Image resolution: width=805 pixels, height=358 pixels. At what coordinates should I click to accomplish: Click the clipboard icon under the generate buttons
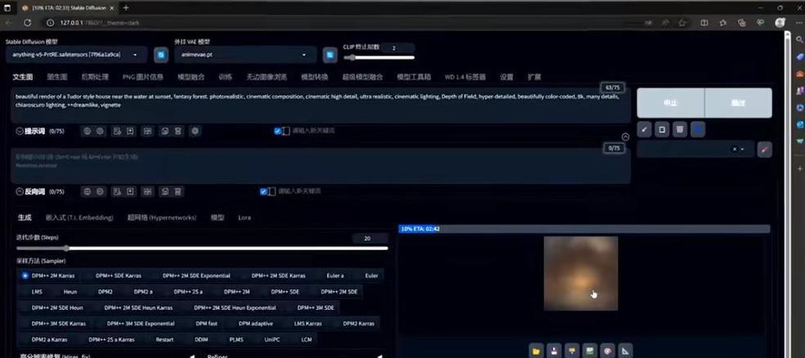(662, 130)
